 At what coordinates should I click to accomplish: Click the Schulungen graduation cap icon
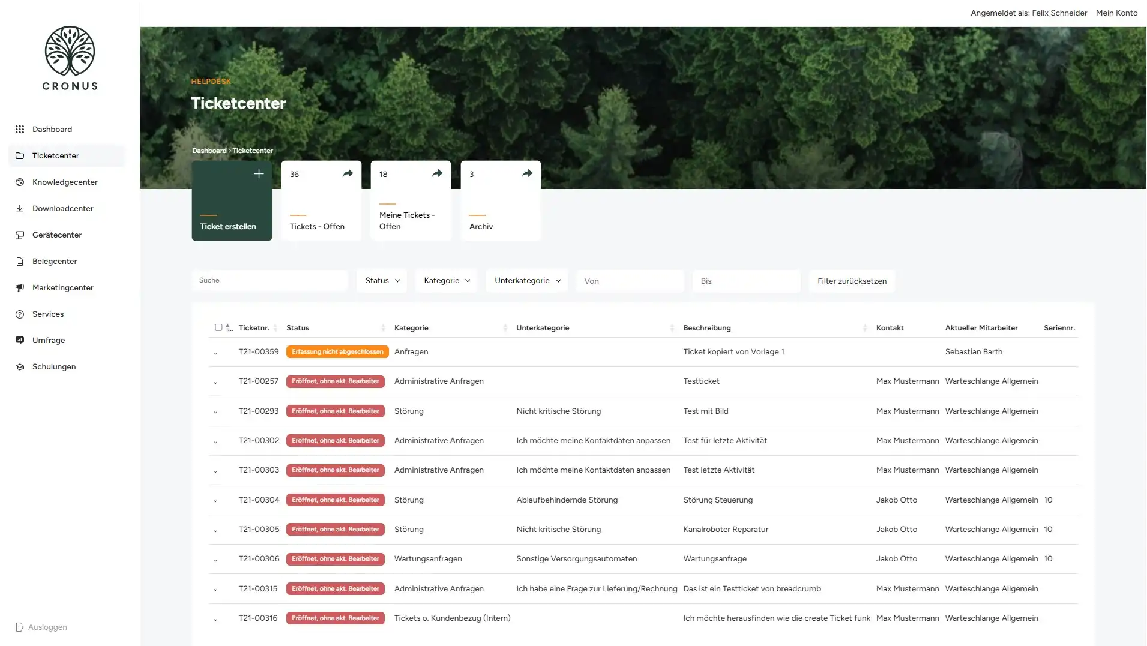[x=20, y=367]
